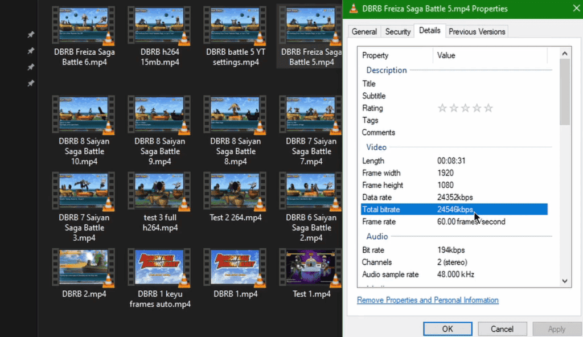
Task: Set rating to three stars
Action: (465, 108)
